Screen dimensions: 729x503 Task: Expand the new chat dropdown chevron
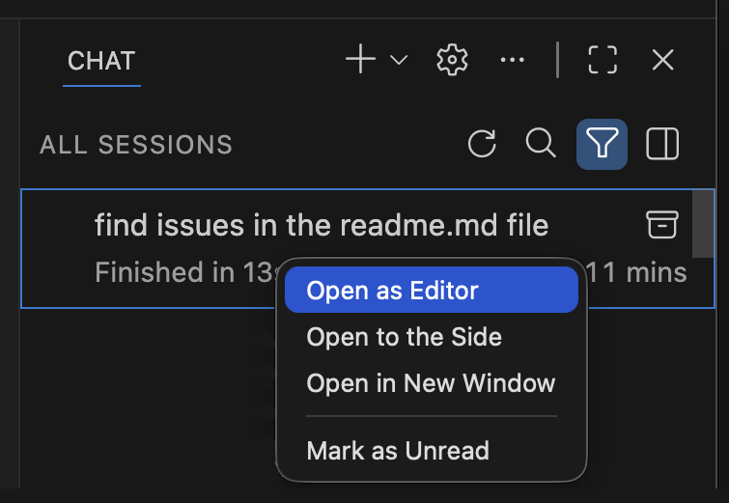pos(399,61)
